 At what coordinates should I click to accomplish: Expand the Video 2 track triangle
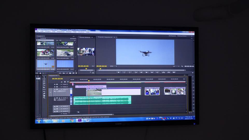pos(61,87)
